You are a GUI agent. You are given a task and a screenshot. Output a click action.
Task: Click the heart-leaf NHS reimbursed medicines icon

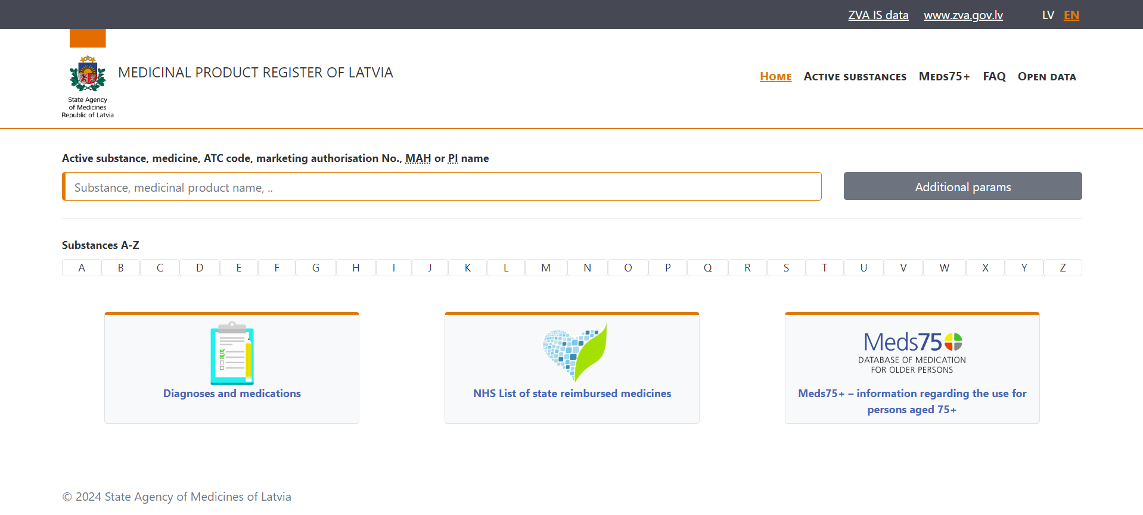point(574,352)
